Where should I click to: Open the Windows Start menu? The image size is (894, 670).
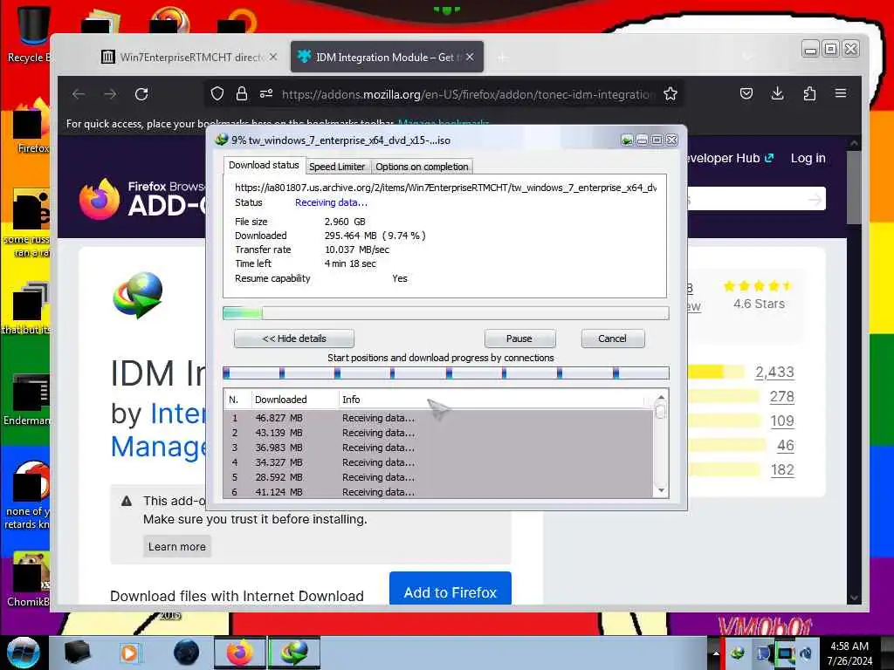[22, 653]
